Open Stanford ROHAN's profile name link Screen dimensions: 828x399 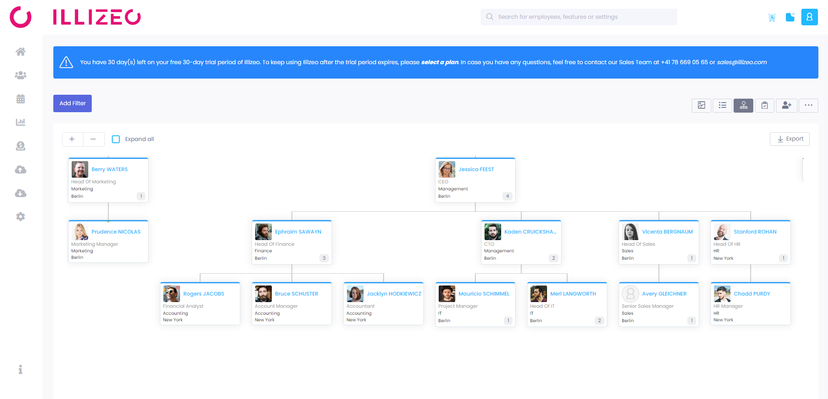(x=755, y=232)
